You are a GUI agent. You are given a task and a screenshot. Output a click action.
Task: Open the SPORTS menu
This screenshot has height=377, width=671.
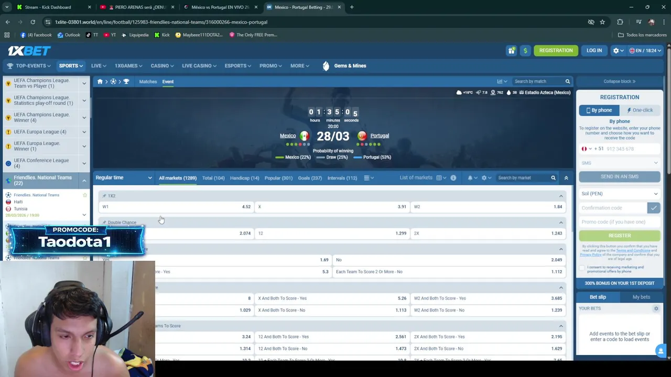tap(71, 66)
